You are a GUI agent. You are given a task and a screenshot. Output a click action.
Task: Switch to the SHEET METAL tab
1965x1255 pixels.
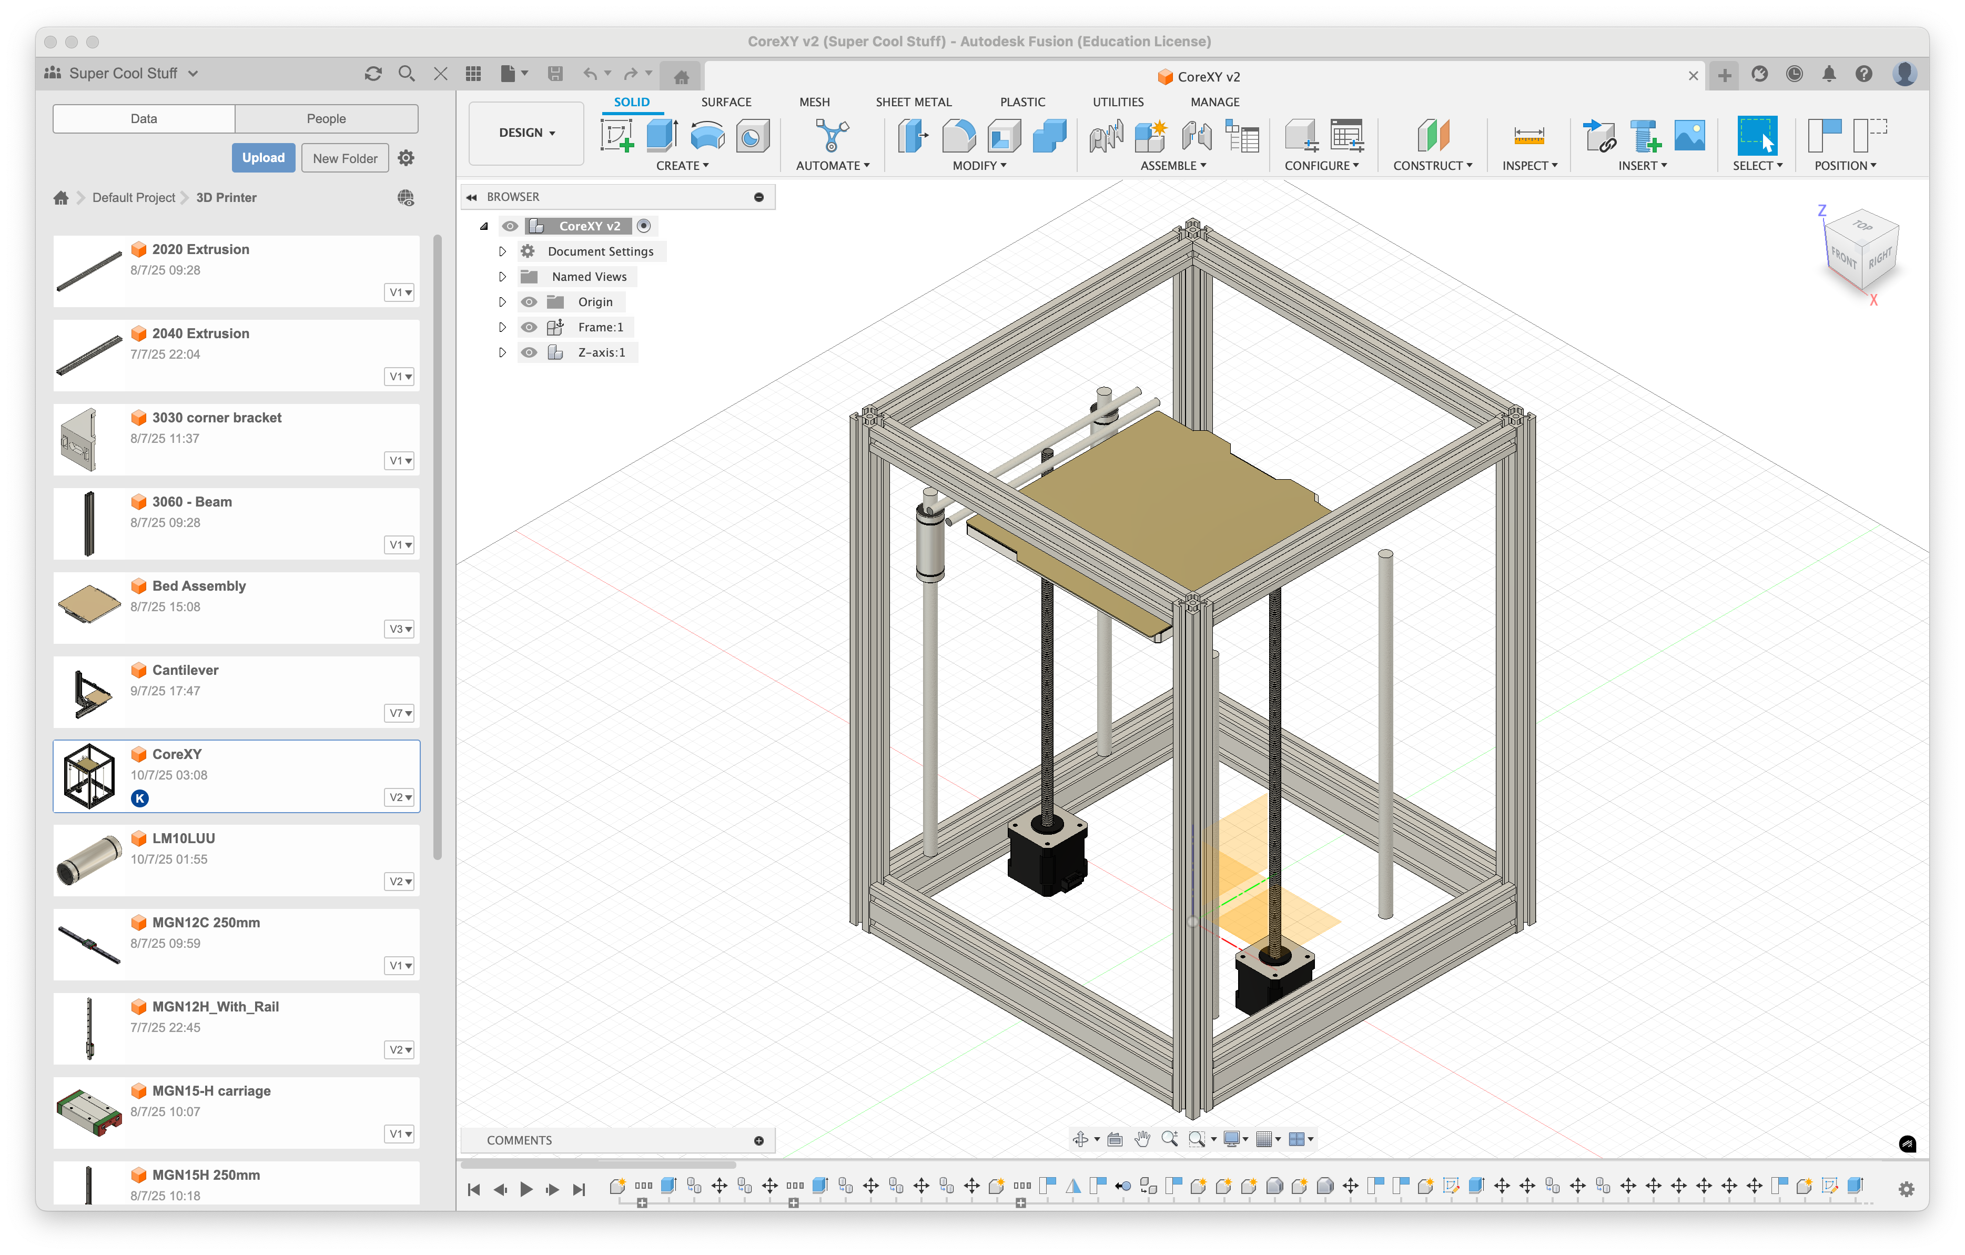(x=913, y=102)
